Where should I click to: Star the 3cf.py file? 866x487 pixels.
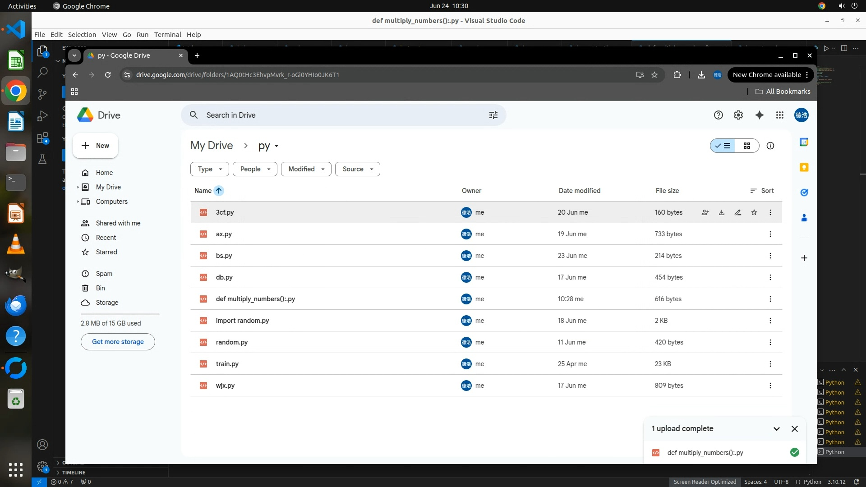tap(754, 212)
